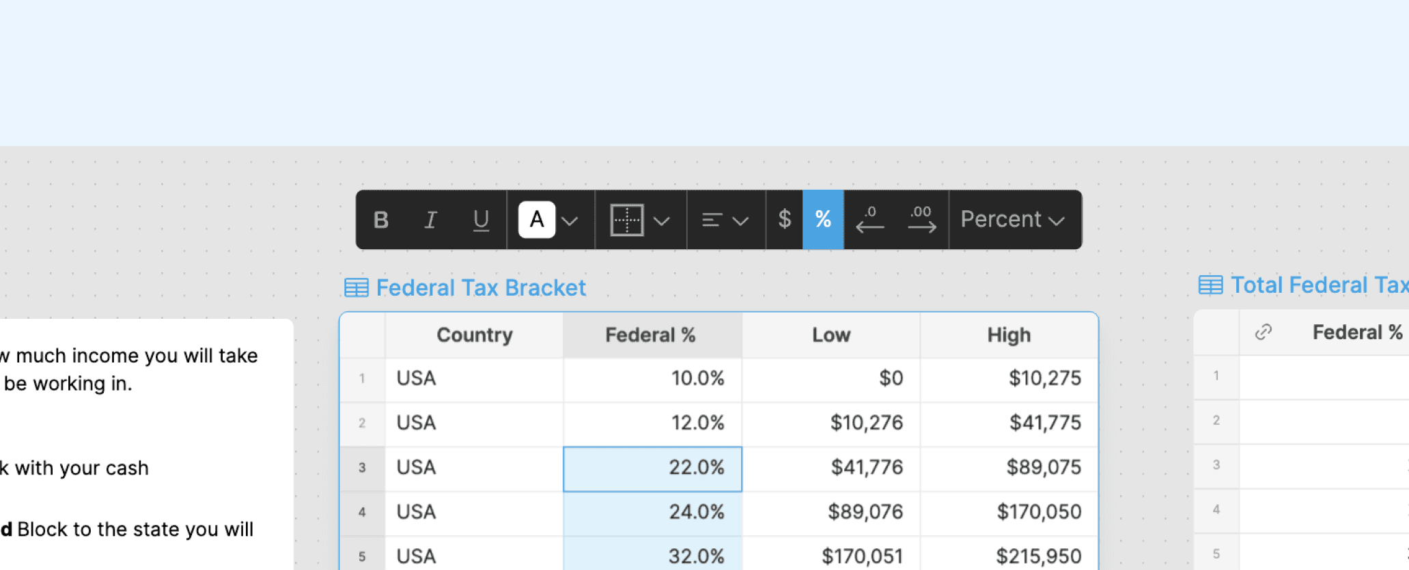Image resolution: width=1409 pixels, height=570 pixels.
Task: Open the Federal Tax Bracket table title
Action: [481, 287]
